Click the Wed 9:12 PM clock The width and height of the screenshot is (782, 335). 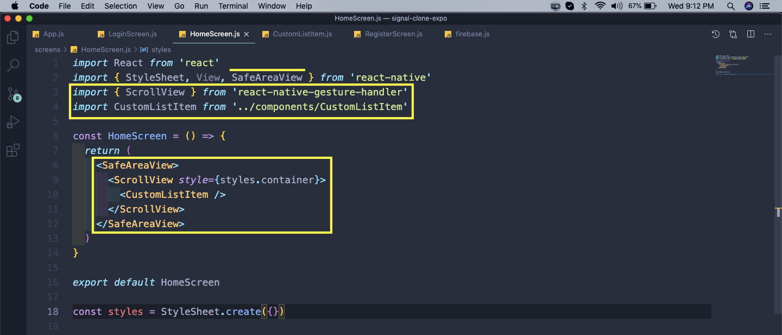tap(691, 6)
